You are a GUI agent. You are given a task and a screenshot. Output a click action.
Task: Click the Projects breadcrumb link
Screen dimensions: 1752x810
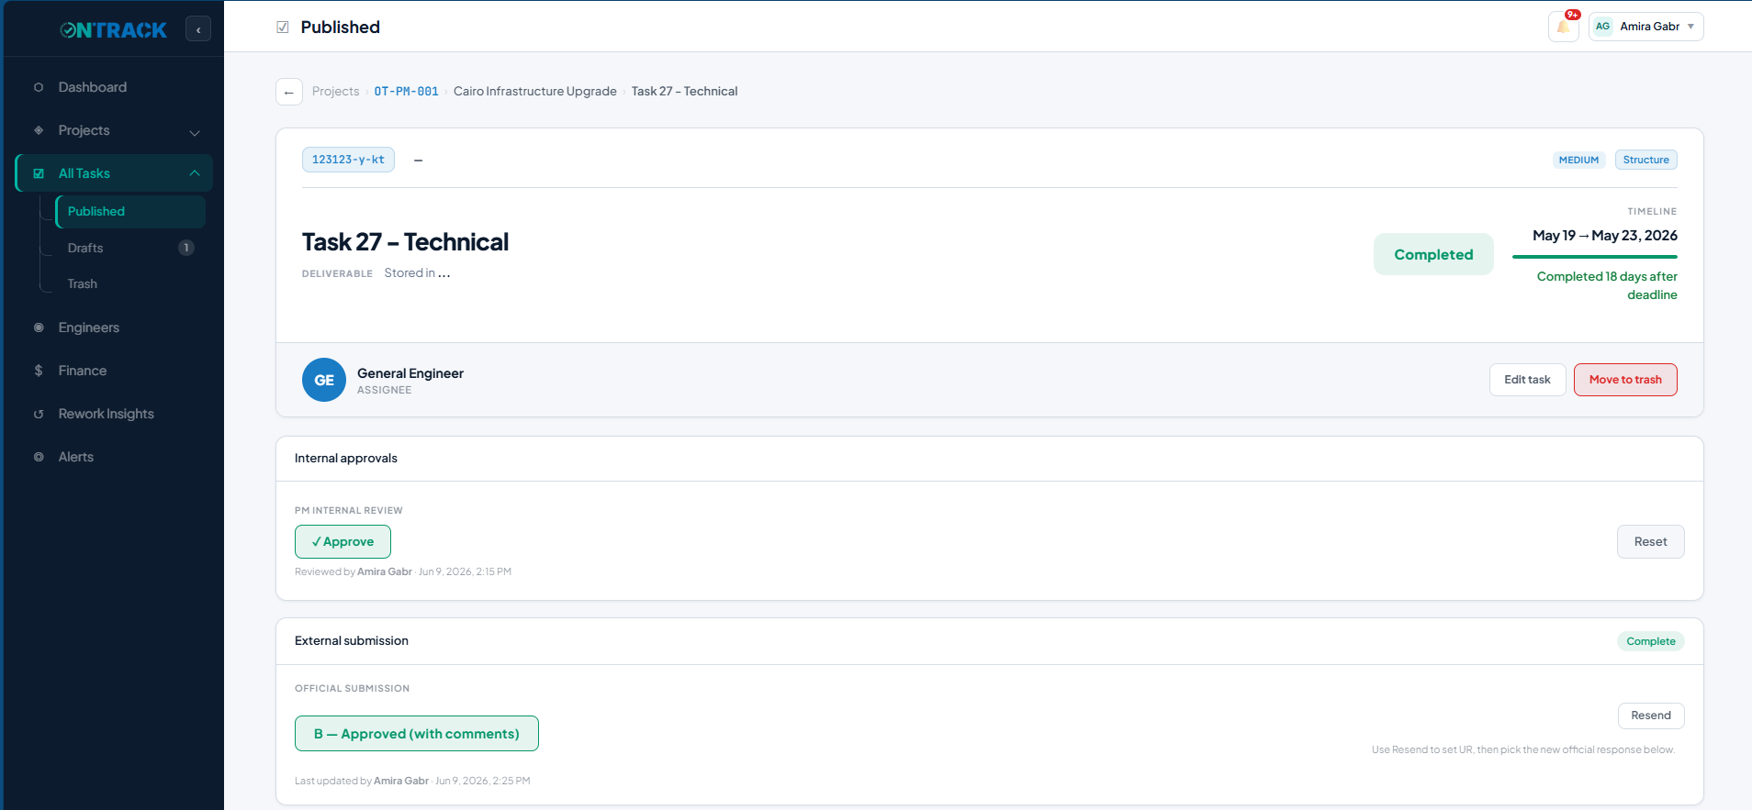tap(335, 92)
